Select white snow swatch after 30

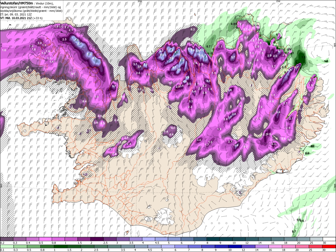tap(329, 239)
